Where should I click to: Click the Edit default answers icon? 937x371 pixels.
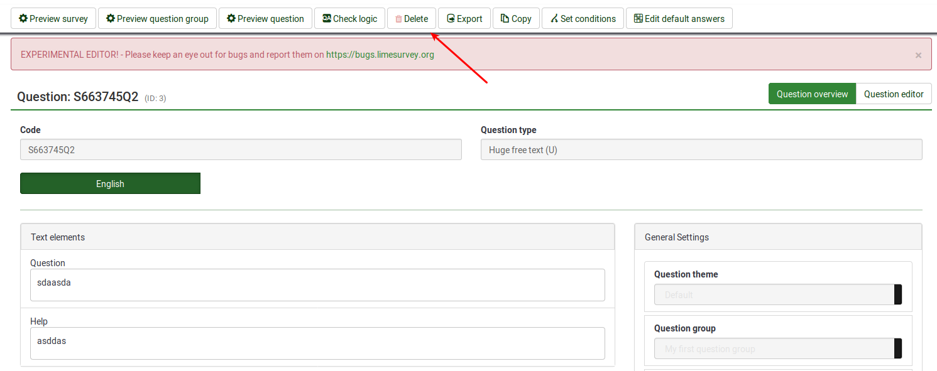pos(638,19)
